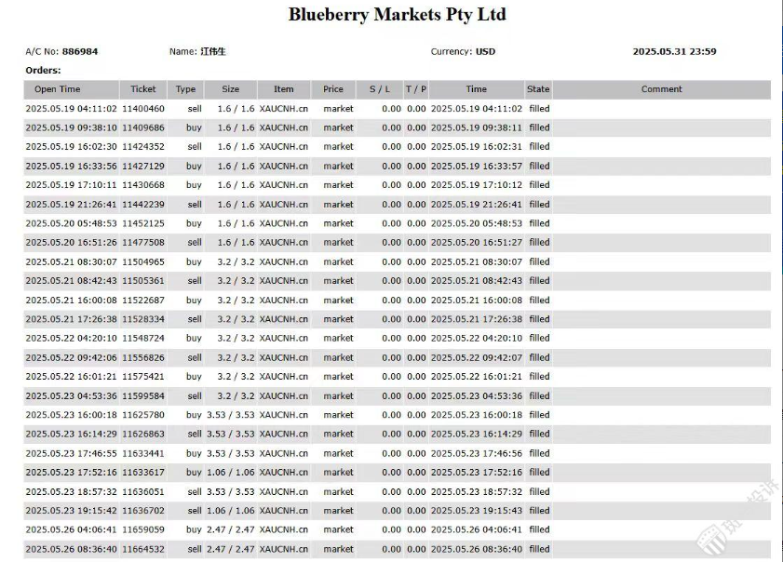Click fill time 2025.05.23 17:46:56
Image resolution: width=783 pixels, height=562 pixels.
click(x=477, y=454)
